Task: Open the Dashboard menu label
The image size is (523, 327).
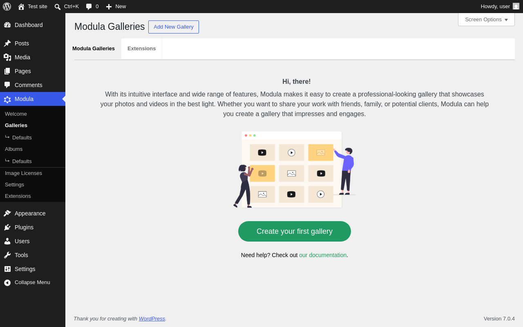Action: point(29,25)
